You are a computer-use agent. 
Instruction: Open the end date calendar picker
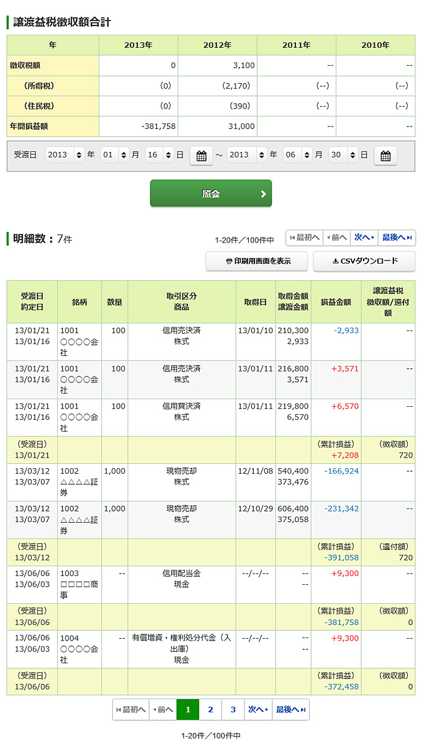tap(385, 156)
